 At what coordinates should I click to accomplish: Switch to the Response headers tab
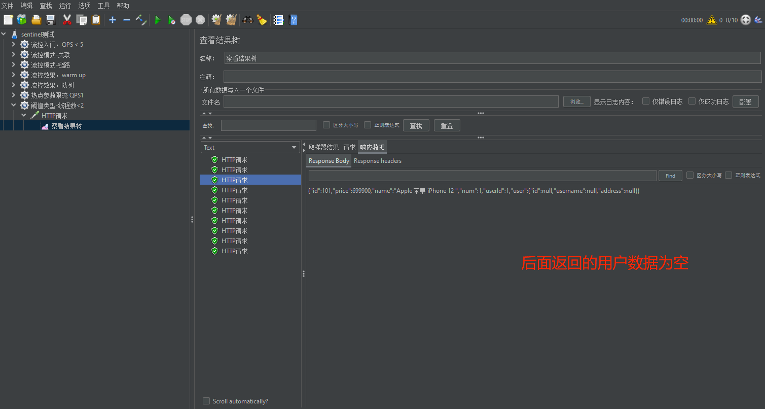(378, 161)
